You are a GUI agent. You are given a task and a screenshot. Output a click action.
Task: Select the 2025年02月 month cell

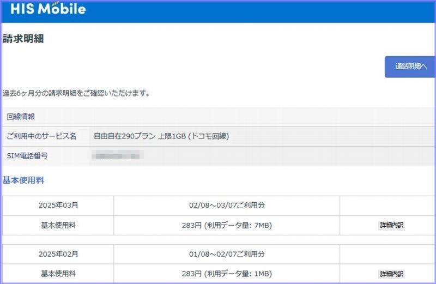click(58, 254)
